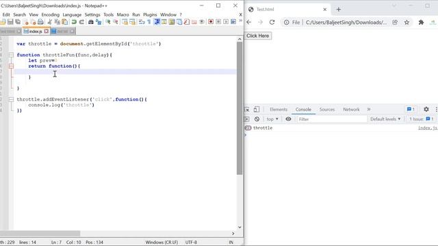This screenshot has height=246, width=438.
Task: Click the Paste clipboard icon
Action: pyautogui.click(x=65, y=22)
